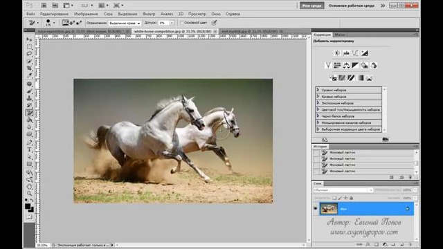
Task: Hide the Фон layer with eye icon
Action: tap(316, 209)
